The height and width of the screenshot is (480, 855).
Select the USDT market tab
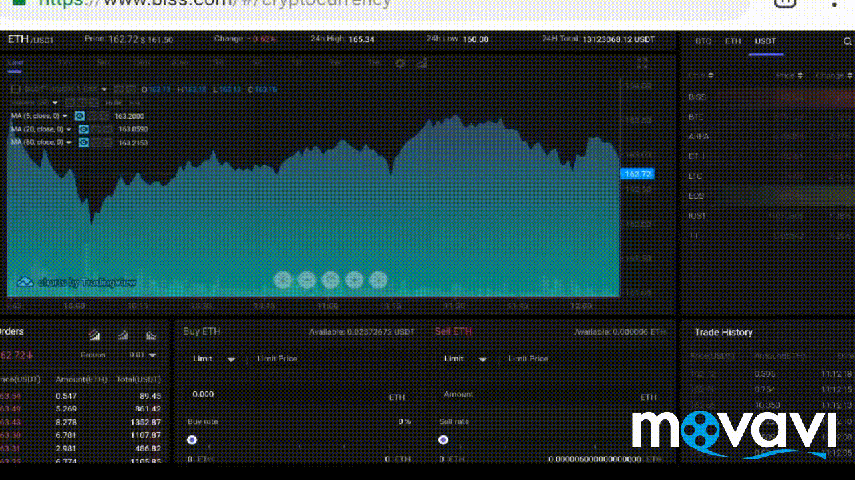click(765, 41)
